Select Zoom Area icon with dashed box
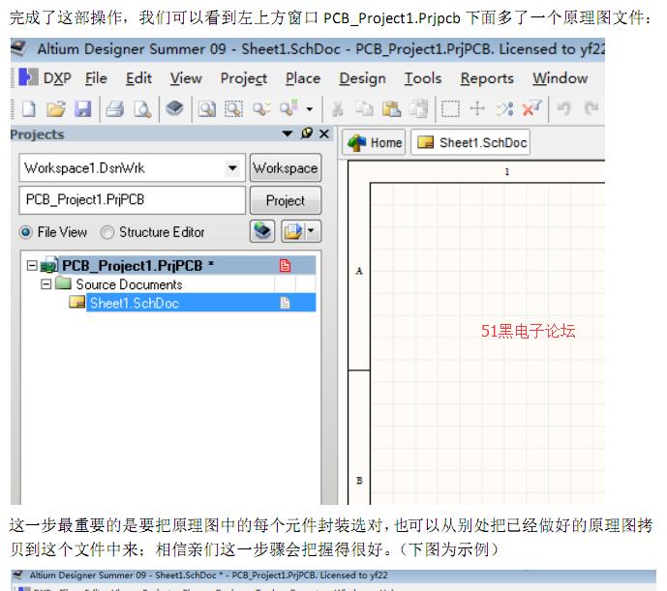The width and height of the screenshot is (667, 591). pyautogui.click(x=233, y=109)
